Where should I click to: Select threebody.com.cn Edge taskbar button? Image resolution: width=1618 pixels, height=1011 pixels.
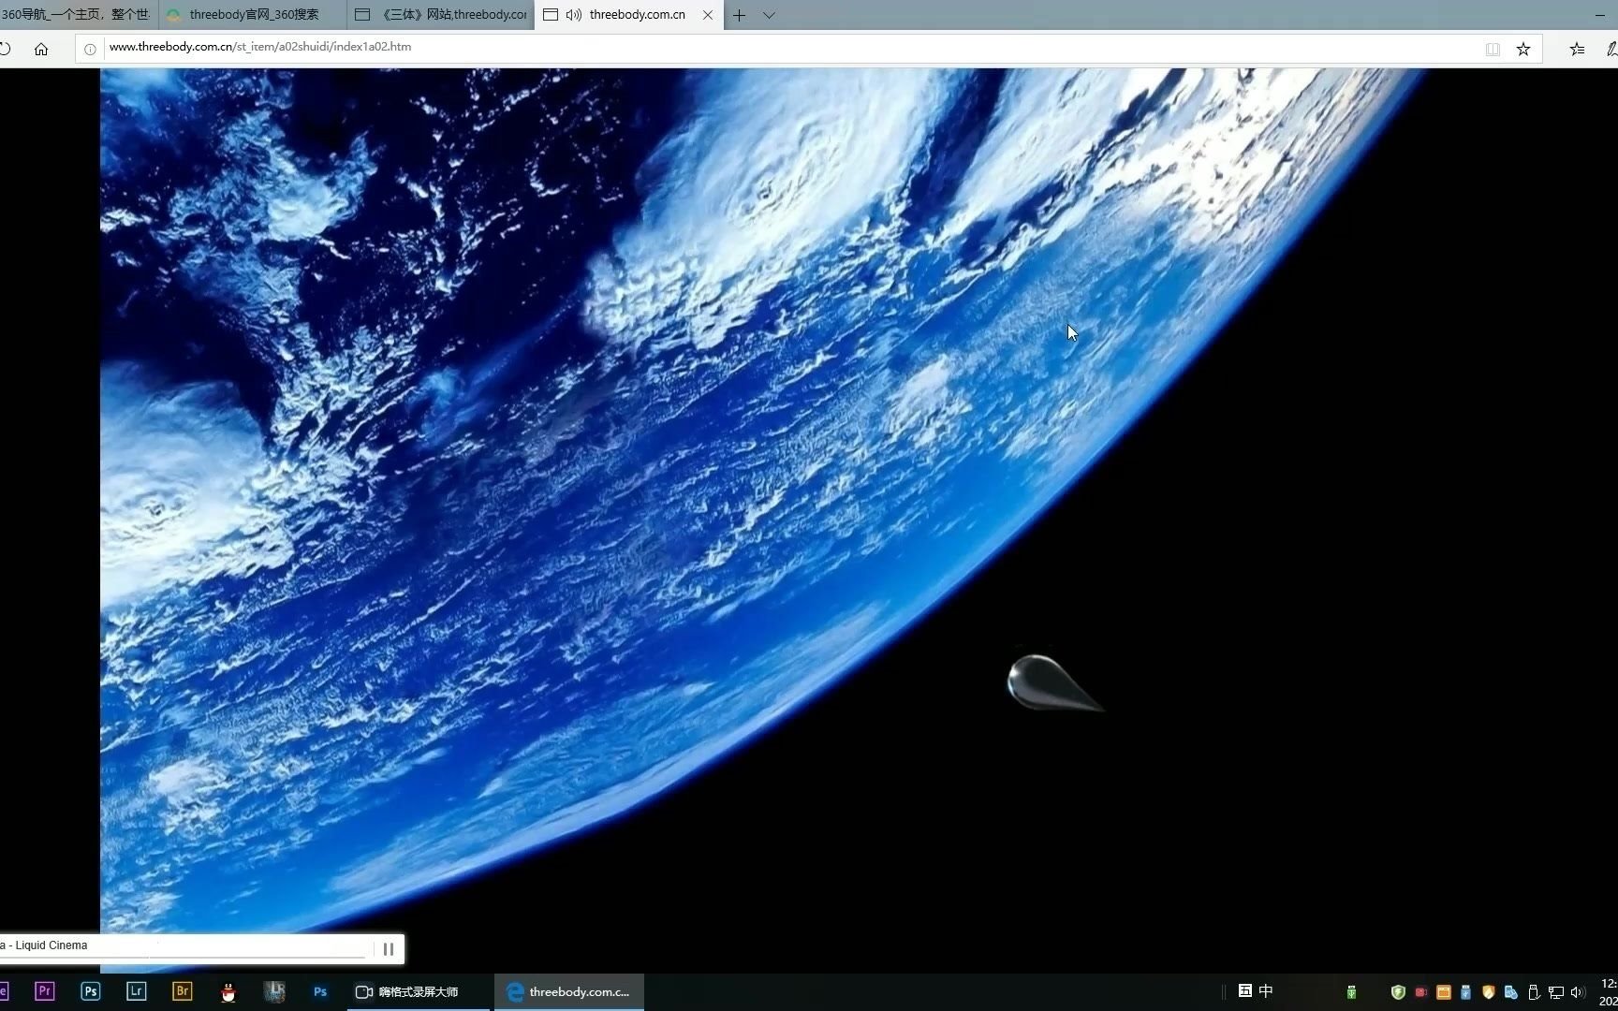[x=569, y=991]
